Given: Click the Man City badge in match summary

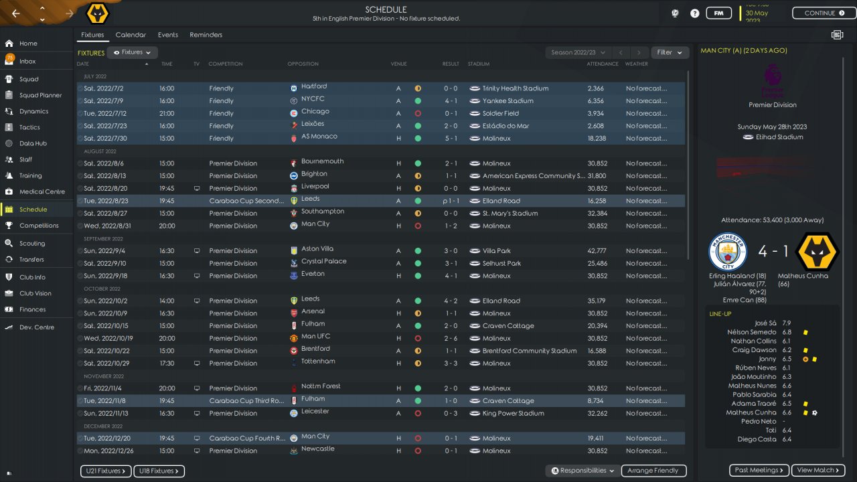Looking at the screenshot, I should 727,252.
